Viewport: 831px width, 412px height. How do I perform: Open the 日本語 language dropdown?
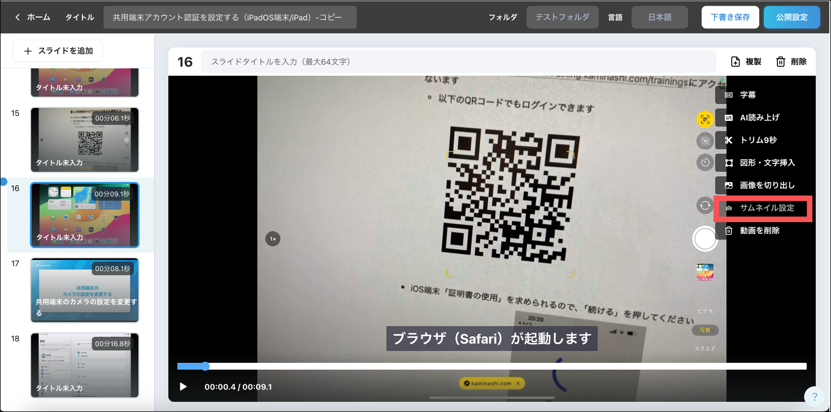[x=659, y=17]
